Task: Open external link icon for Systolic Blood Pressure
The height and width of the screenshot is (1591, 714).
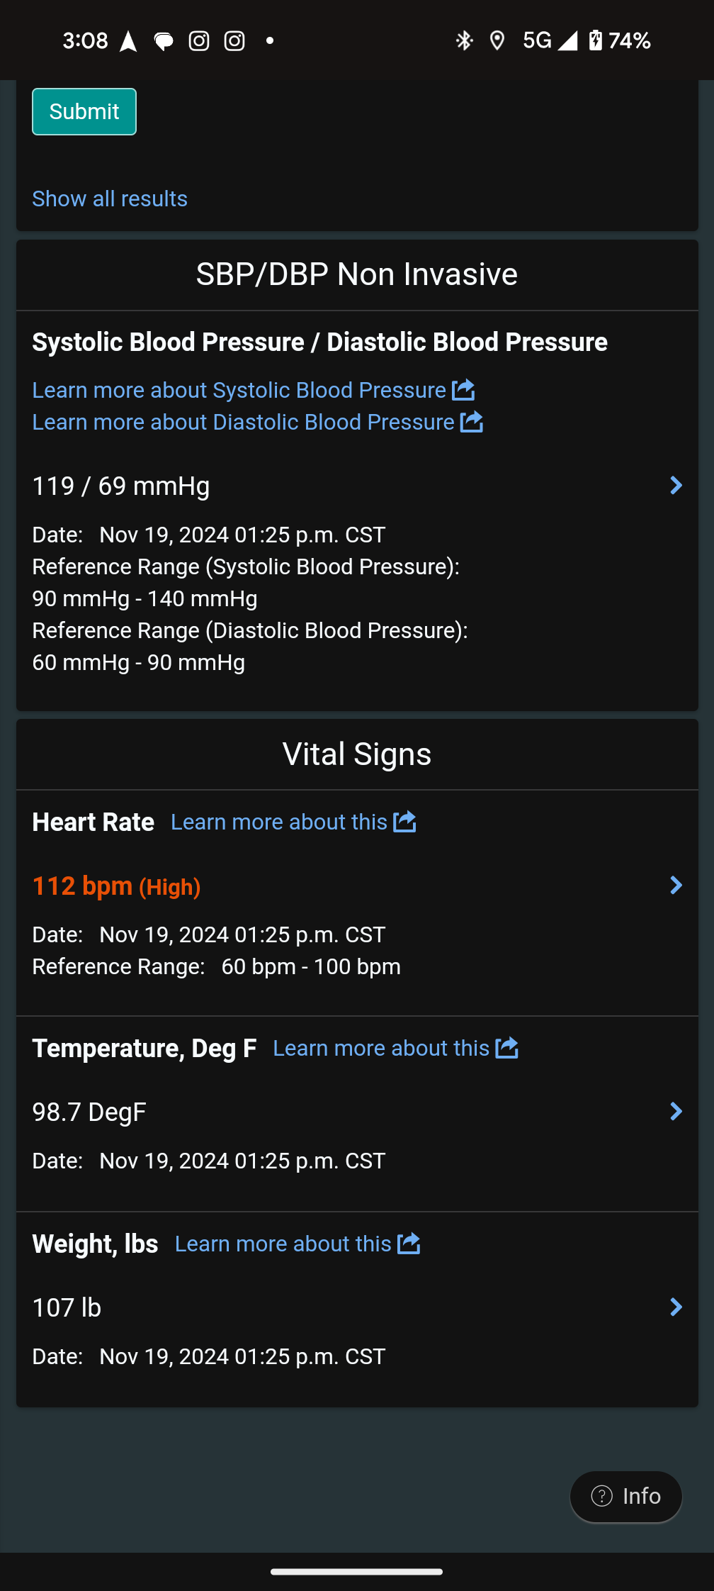Action: pyautogui.click(x=463, y=389)
